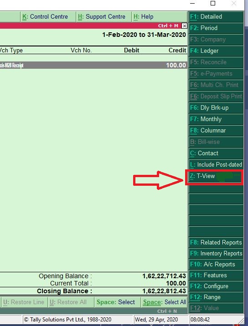Open F6: Dly Brk-up view
248x326 pixels.
(x=216, y=108)
